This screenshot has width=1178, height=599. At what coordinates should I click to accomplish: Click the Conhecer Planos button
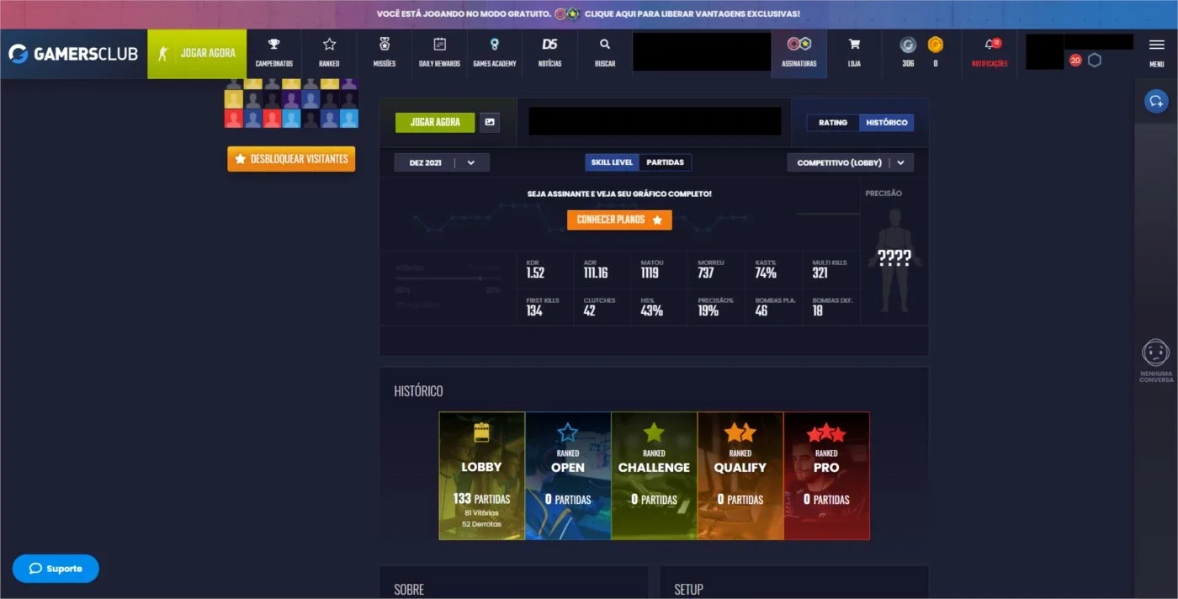tap(619, 220)
